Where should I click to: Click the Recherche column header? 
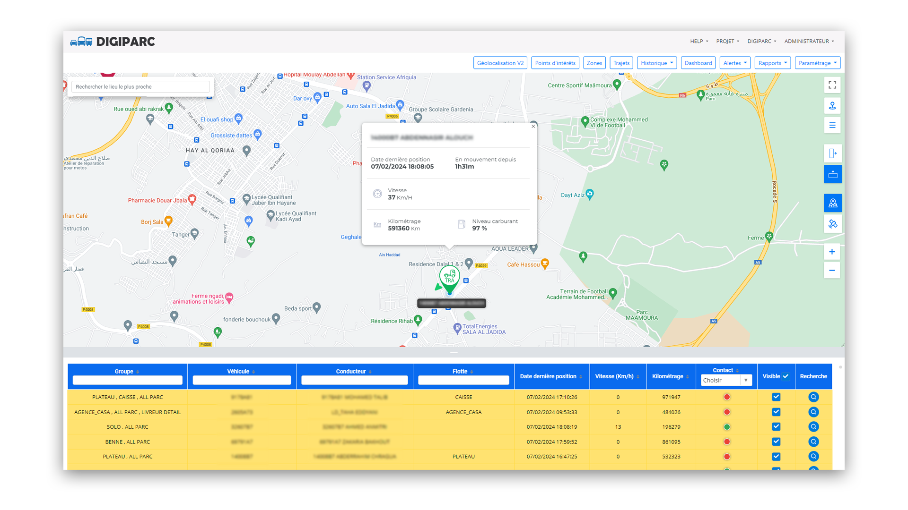pos(813,377)
